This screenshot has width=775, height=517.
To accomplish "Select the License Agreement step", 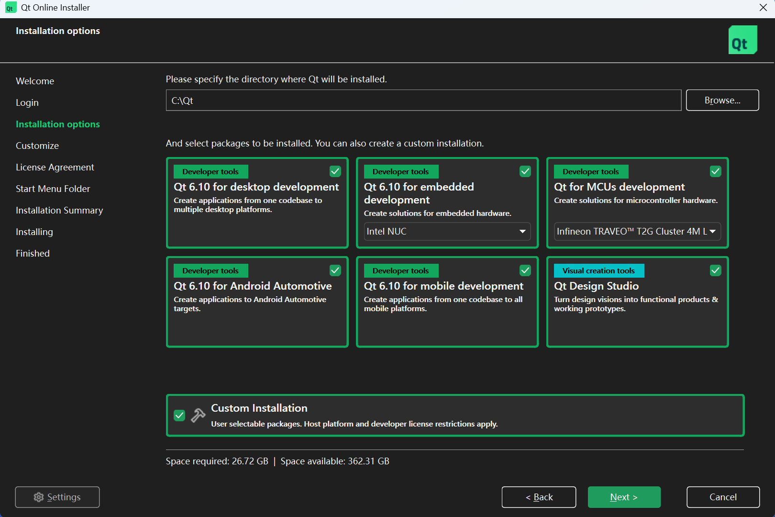I will [x=55, y=167].
